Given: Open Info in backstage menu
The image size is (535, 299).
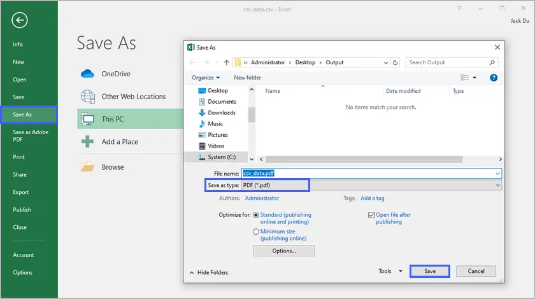Looking at the screenshot, I should pos(18,45).
